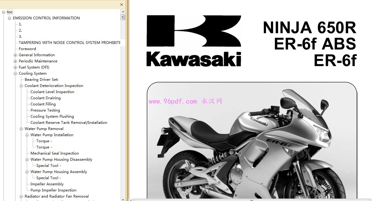
Task: Select the Coolant Filling bookmark
Action: click(43, 104)
